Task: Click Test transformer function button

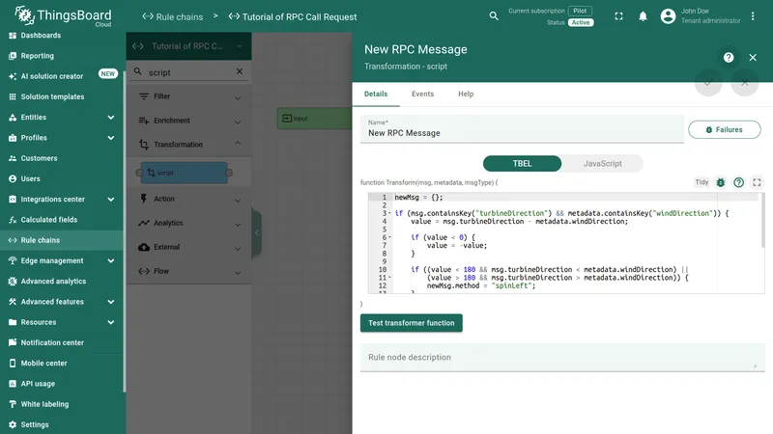Action: 412,323
